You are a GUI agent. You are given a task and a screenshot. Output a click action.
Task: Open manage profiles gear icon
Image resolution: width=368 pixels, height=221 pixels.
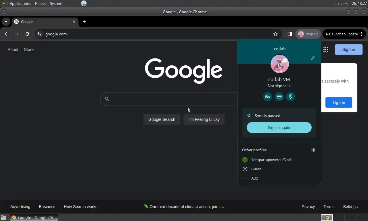(313, 150)
